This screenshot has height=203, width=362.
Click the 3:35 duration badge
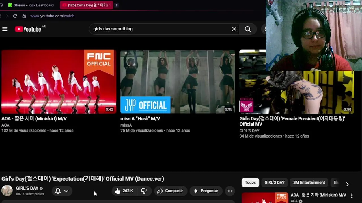pyautogui.click(x=228, y=109)
